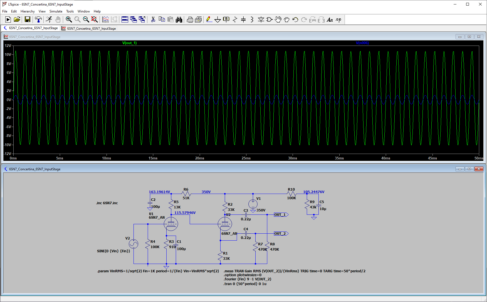The height and width of the screenshot is (302, 487).
Task: Click the New Schematic toolbar icon
Action: pos(8,19)
